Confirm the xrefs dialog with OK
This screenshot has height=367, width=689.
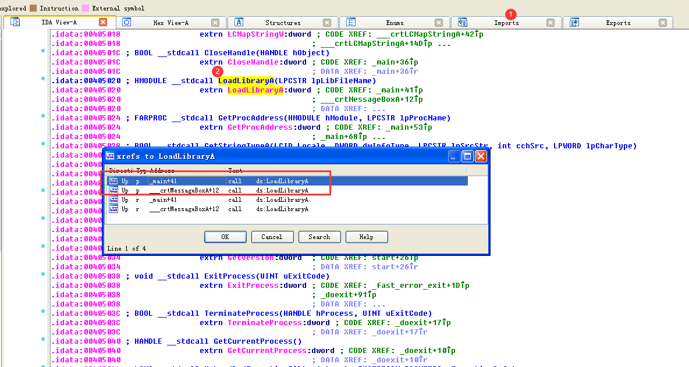[x=225, y=237]
